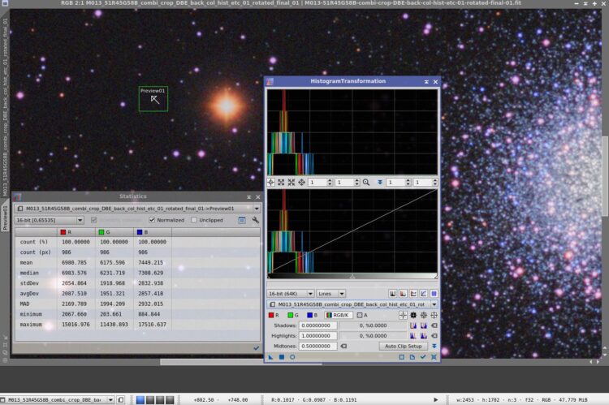The image size is (609, 405).
Task: Click the midtones slider triangle below the histogram
Action: pyautogui.click(x=352, y=276)
